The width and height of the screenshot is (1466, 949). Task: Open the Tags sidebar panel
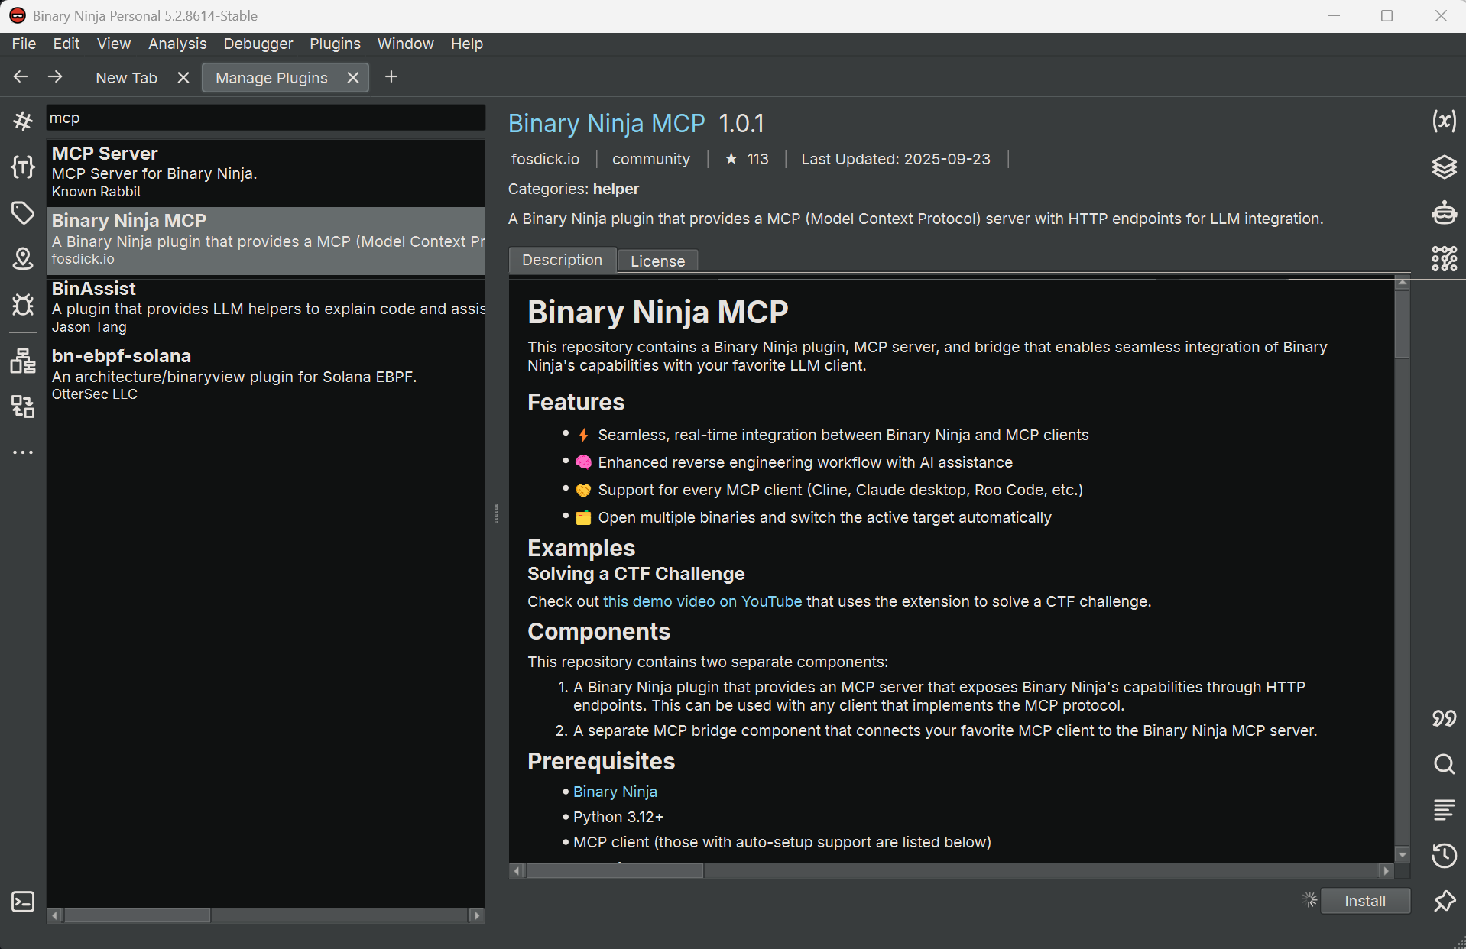pos(23,213)
